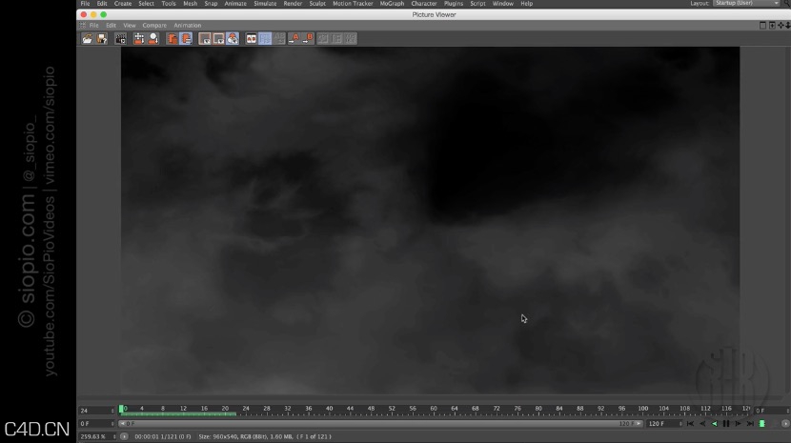Open the Plugins menu
The width and height of the screenshot is (791, 443).
point(454,4)
